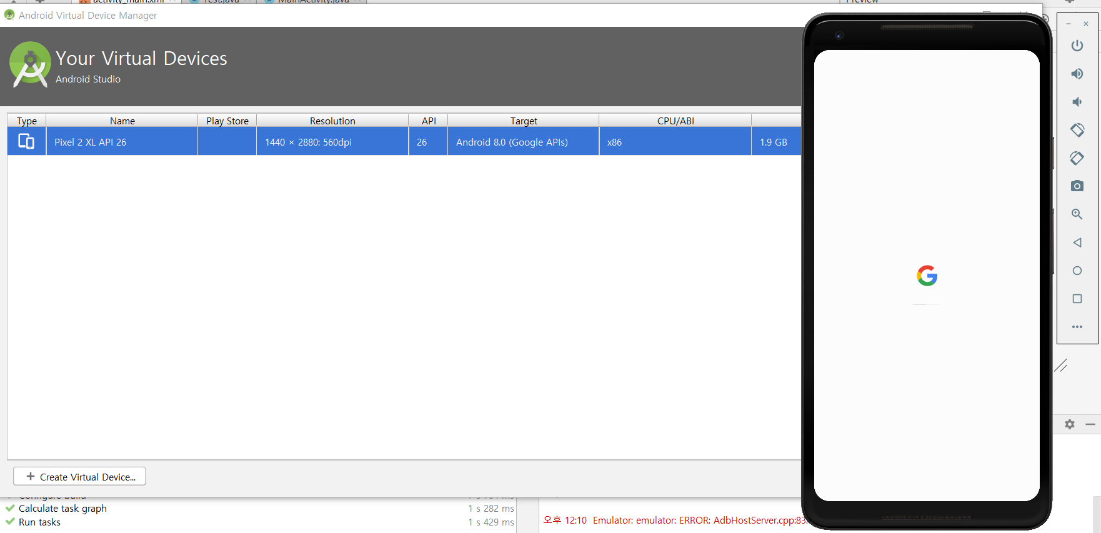Tap the emulator Home circle button
This screenshot has height=533, width=1101.
(1077, 271)
